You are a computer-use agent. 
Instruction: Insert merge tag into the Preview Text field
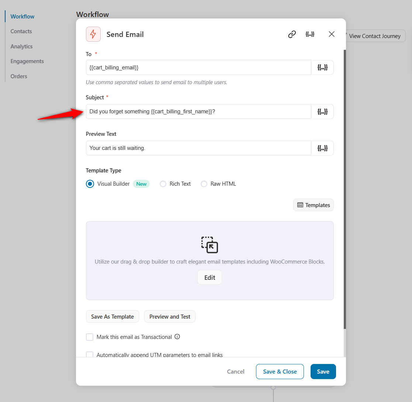click(x=322, y=148)
